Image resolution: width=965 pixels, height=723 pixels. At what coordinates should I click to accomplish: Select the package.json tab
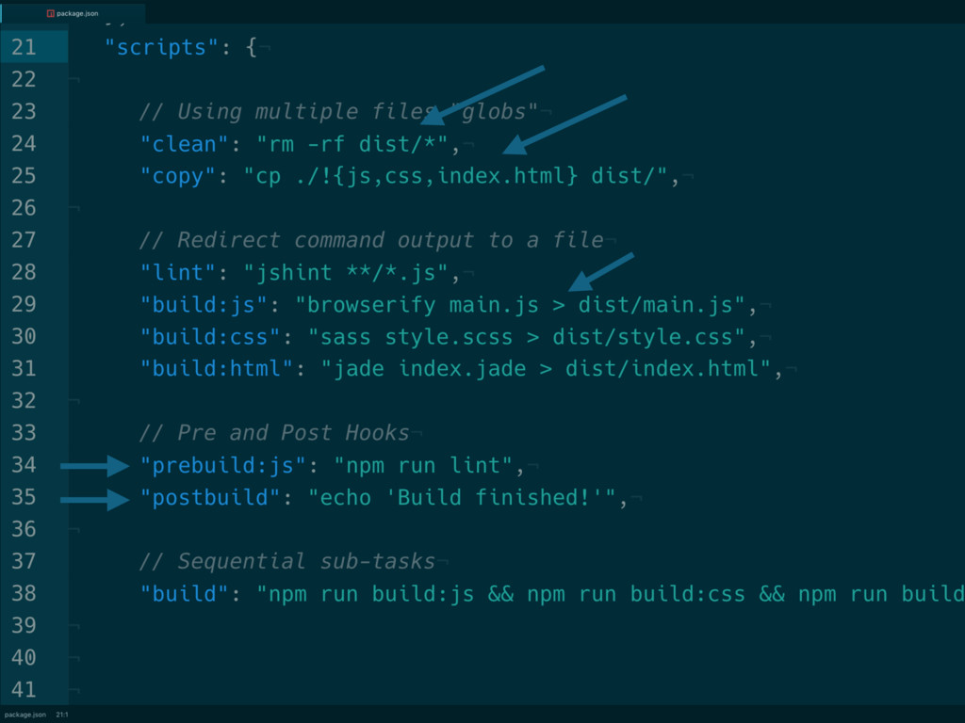pyautogui.click(x=73, y=13)
